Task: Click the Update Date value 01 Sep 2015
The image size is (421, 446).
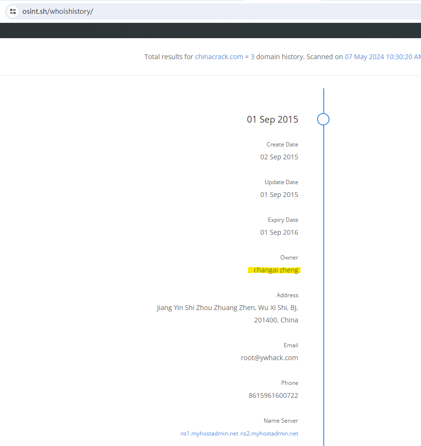Action: 279,195
